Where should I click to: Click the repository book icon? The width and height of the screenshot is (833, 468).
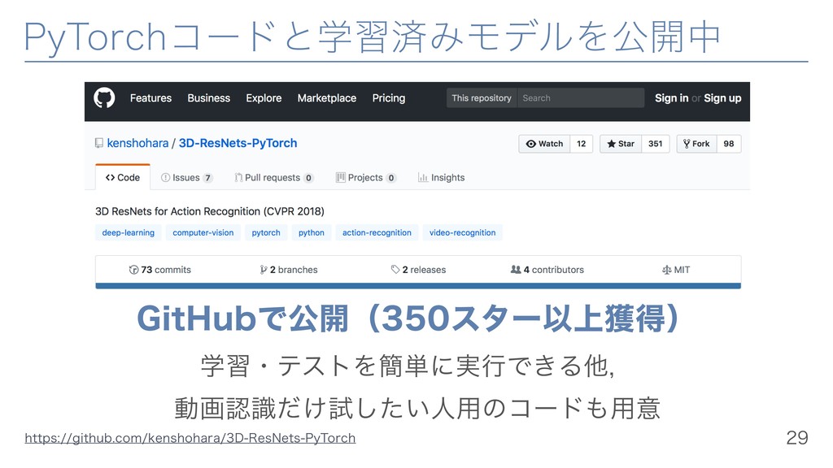98,143
